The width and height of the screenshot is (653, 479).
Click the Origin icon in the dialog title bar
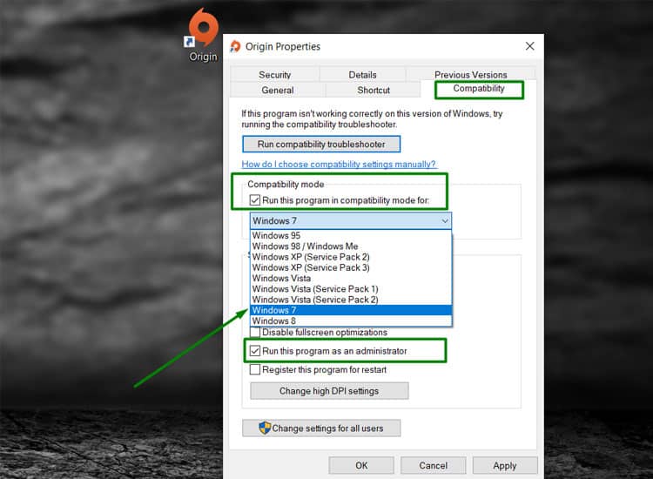click(x=235, y=46)
